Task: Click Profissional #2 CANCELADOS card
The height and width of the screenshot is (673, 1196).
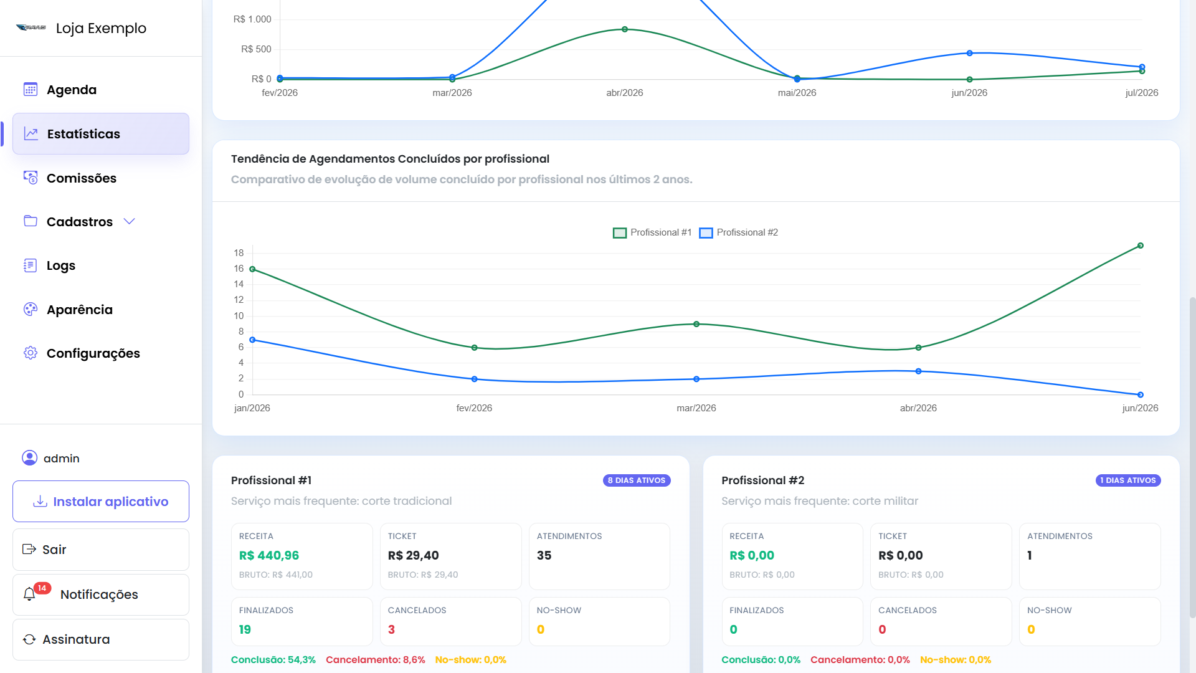Action: 941,621
